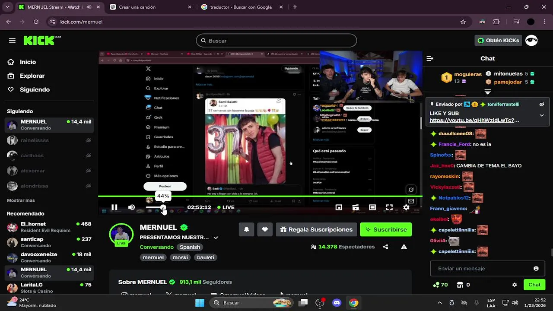Share the stream
The image size is (553, 311).
tap(385, 247)
